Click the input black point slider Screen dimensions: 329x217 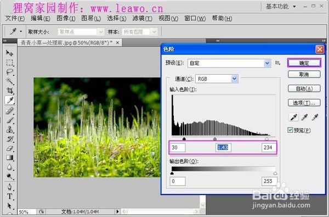pos(184,138)
